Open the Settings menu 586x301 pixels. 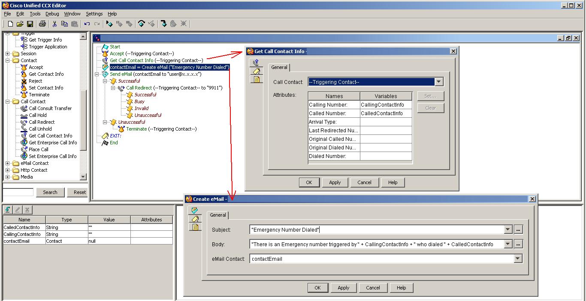click(94, 14)
